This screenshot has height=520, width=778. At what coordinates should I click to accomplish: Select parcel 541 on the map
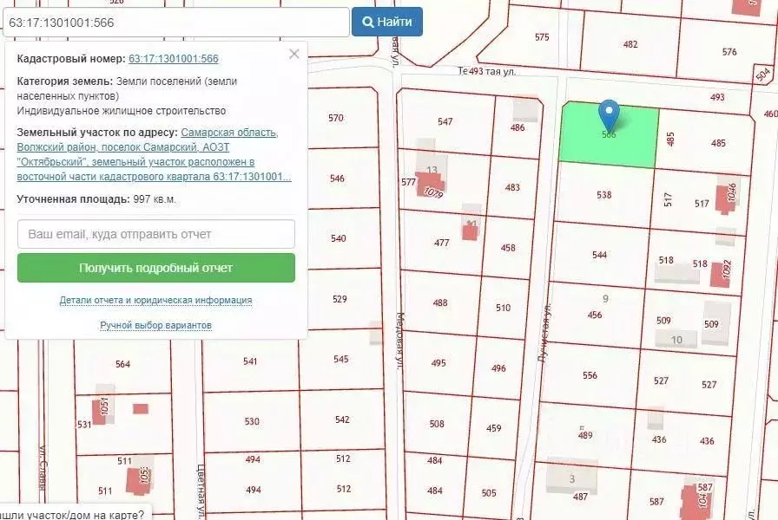[250, 361]
